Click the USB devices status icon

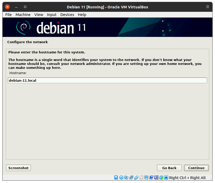(136, 178)
